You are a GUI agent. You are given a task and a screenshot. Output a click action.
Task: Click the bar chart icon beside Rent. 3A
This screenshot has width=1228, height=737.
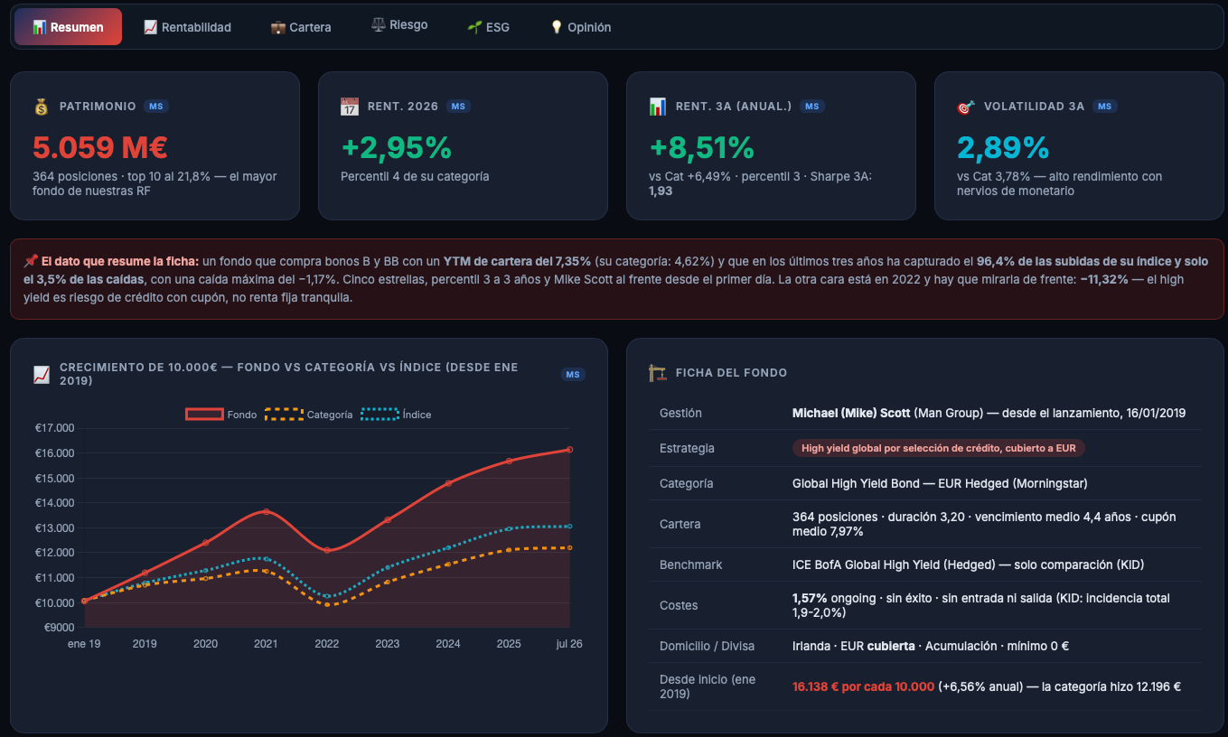[658, 107]
